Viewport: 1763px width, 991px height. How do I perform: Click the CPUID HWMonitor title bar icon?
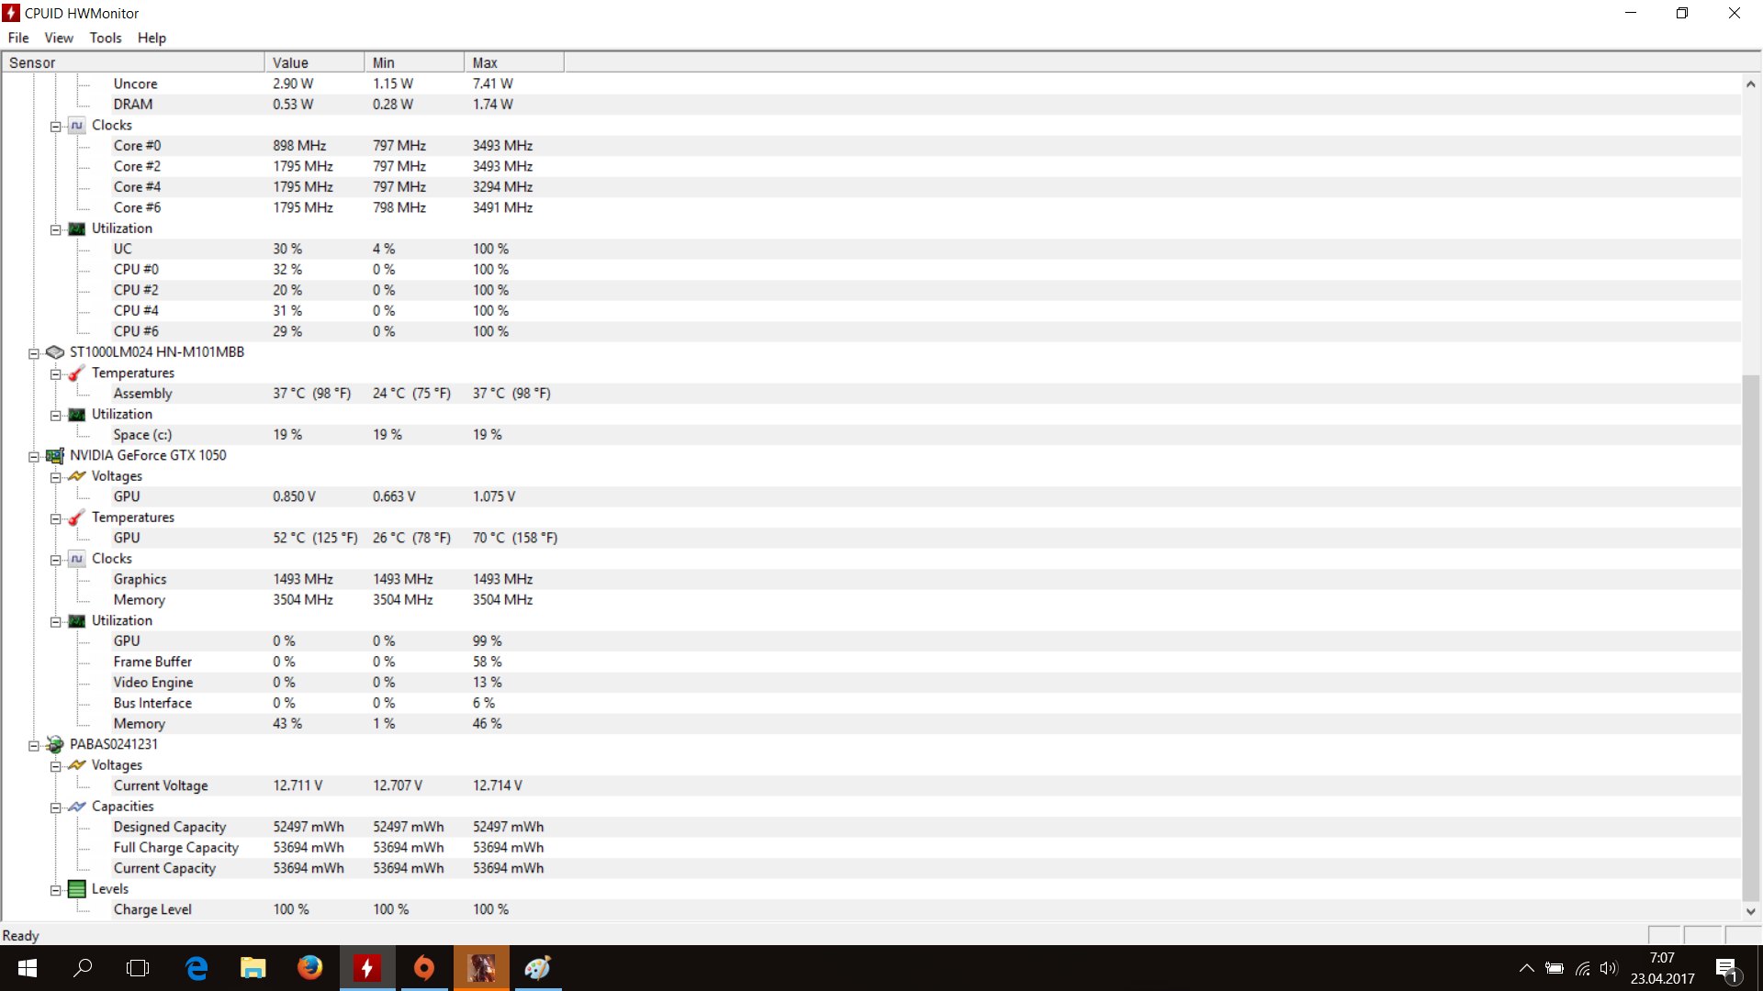[12, 13]
